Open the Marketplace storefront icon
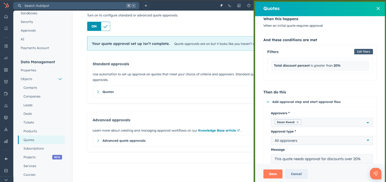Image resolution: width=386 pixels, height=182 pixels. pos(239,6)
